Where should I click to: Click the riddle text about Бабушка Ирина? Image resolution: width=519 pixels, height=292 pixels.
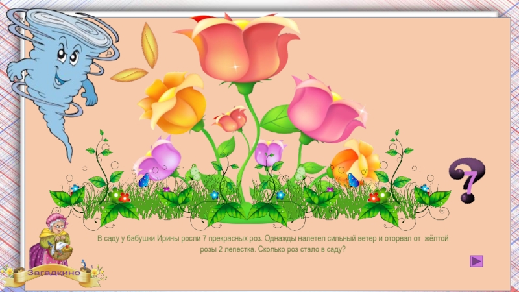[x=272, y=244]
